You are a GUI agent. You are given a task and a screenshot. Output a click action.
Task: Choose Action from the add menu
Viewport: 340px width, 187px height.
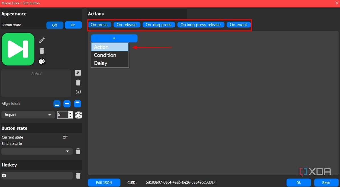[110, 47]
